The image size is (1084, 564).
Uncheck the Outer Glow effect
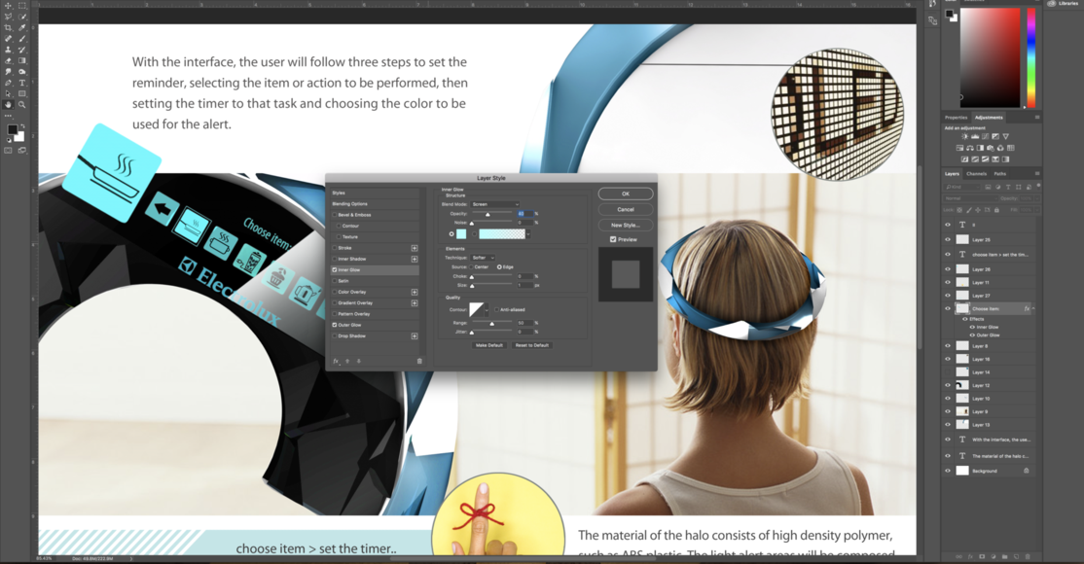pyautogui.click(x=335, y=325)
